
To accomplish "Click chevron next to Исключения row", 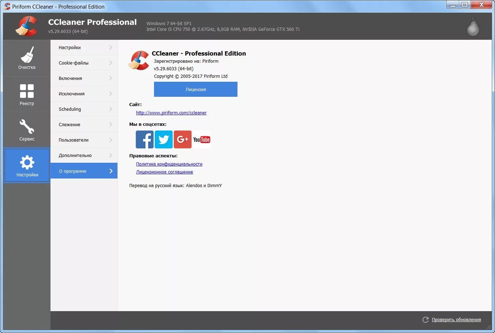I will [x=111, y=94].
